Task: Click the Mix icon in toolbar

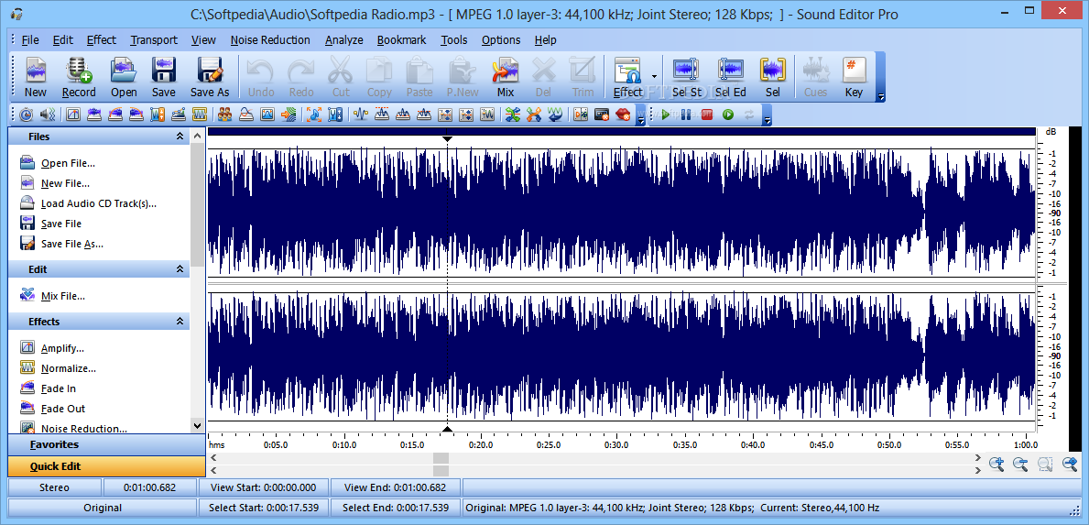Action: (x=505, y=77)
